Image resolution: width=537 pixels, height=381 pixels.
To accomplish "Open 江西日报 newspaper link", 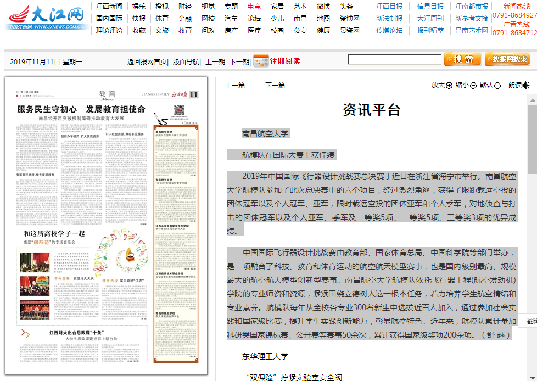I will point(389,7).
